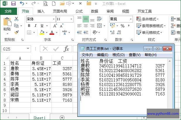Viewport: 181px width, 120px height.
Task: Switch to the 插入 Insert tab
Action: point(41,11)
